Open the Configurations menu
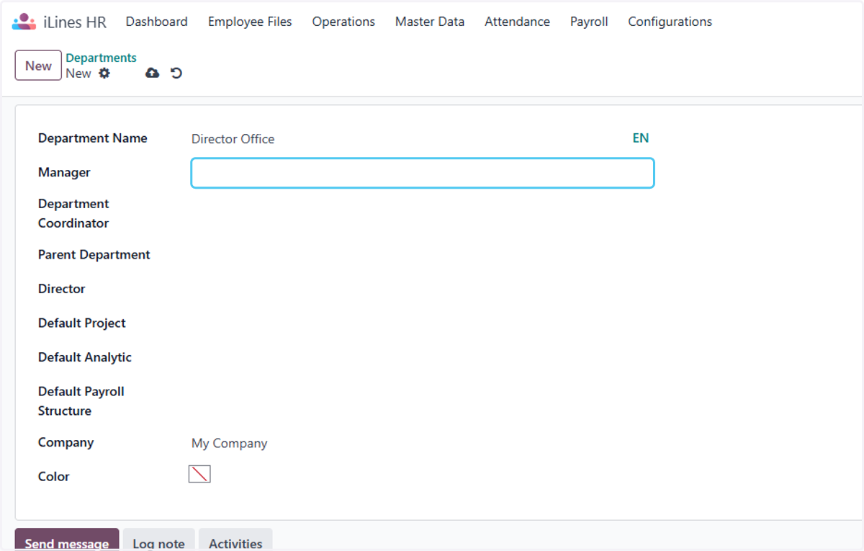Viewport: 864px width, 551px height. pyautogui.click(x=670, y=22)
